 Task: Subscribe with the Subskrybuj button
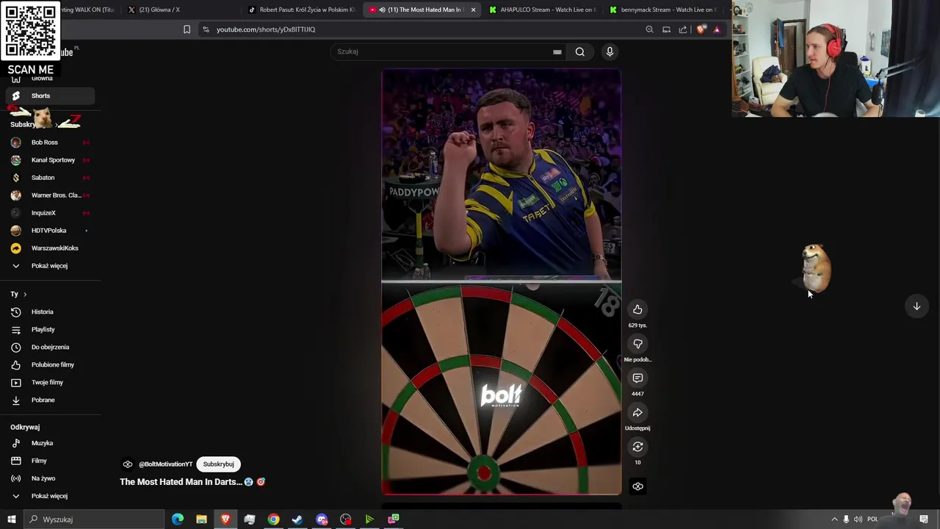pos(218,464)
